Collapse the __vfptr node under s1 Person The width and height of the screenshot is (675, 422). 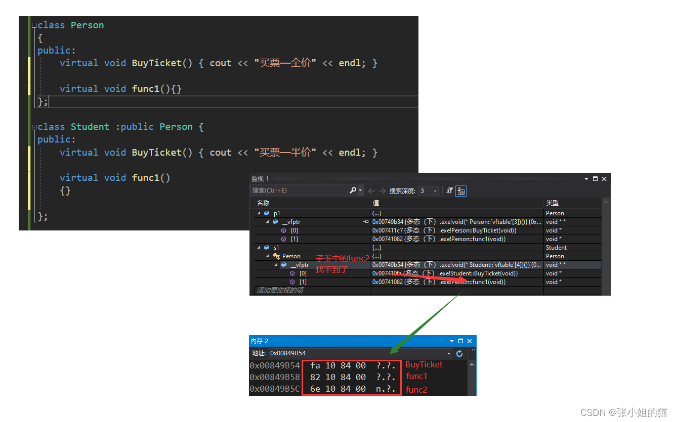[x=276, y=265]
